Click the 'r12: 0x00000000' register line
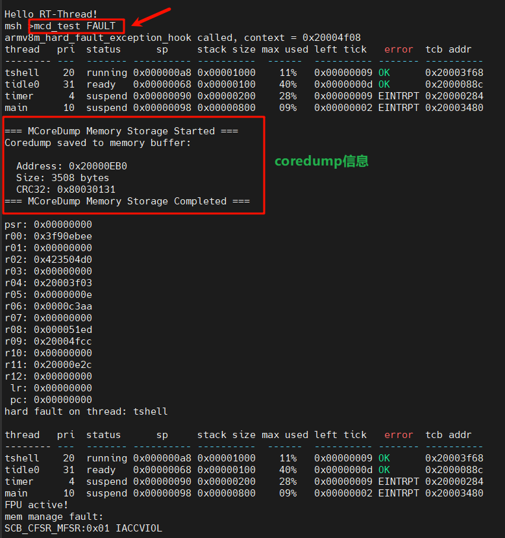 49,376
